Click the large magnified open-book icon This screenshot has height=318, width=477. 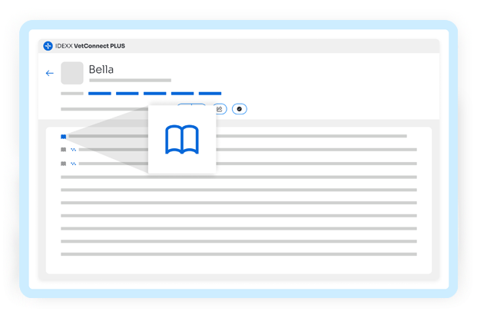[x=182, y=139]
